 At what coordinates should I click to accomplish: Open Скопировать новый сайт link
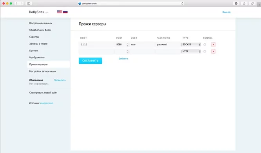coord(43,93)
